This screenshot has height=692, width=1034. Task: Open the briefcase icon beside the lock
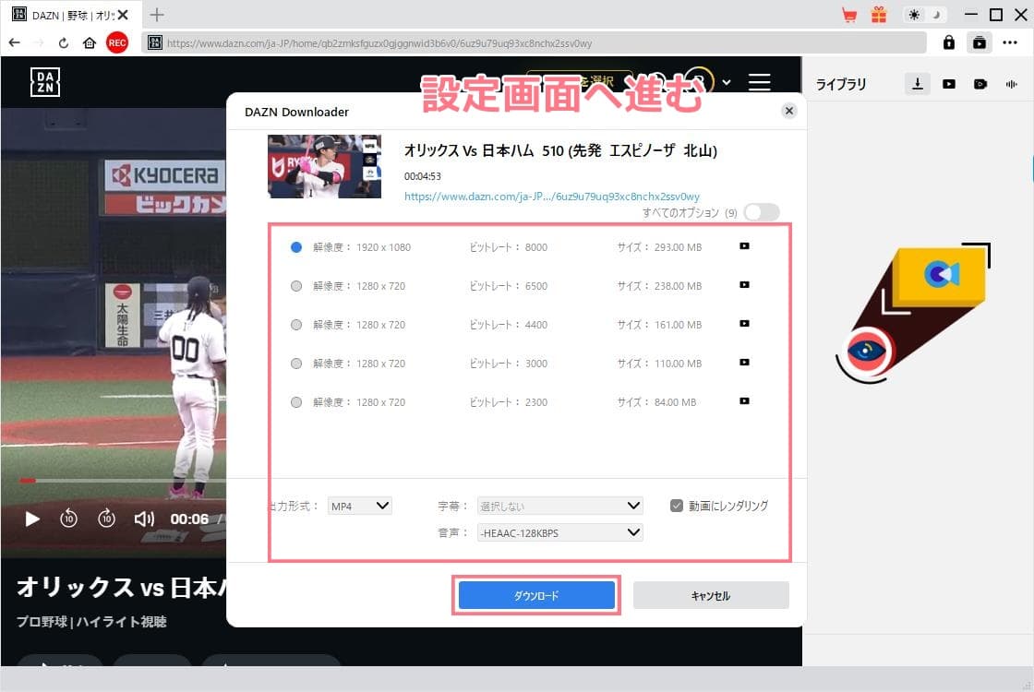click(x=980, y=42)
